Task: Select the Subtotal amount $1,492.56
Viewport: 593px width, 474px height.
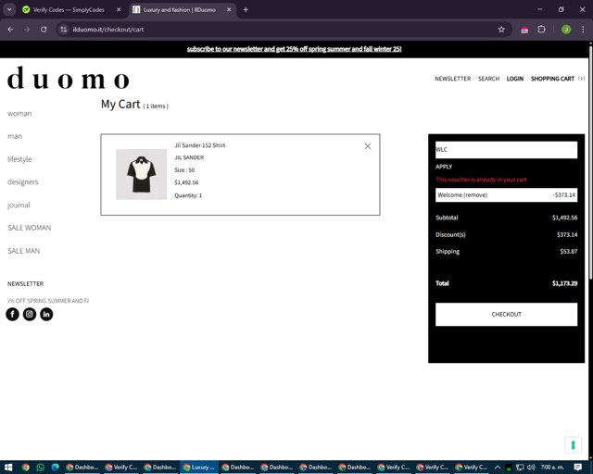Action: (564, 218)
